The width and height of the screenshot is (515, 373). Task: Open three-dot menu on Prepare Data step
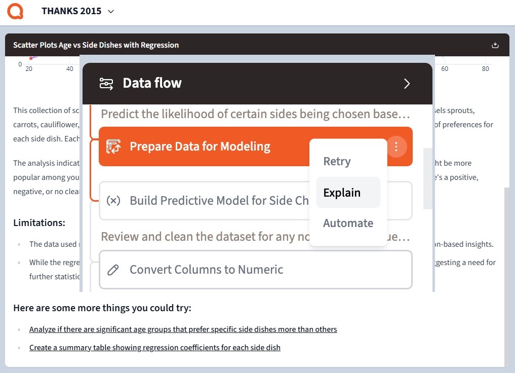point(397,147)
